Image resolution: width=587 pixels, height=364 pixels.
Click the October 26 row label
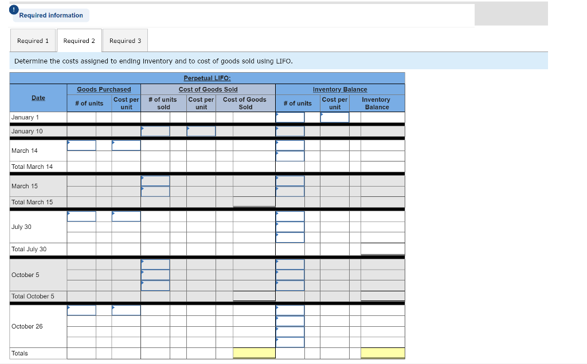click(27, 327)
